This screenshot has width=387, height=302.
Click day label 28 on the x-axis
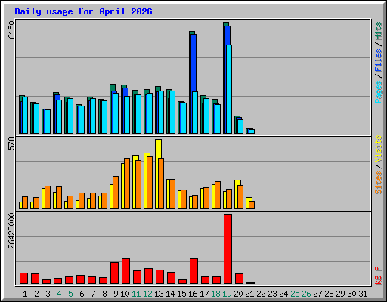(329, 294)
